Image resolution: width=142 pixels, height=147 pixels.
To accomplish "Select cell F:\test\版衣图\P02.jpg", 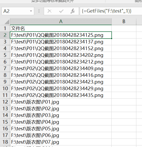I will pos(61,108).
